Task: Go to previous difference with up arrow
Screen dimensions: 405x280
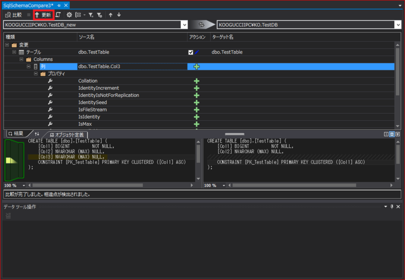Action: tap(110, 15)
